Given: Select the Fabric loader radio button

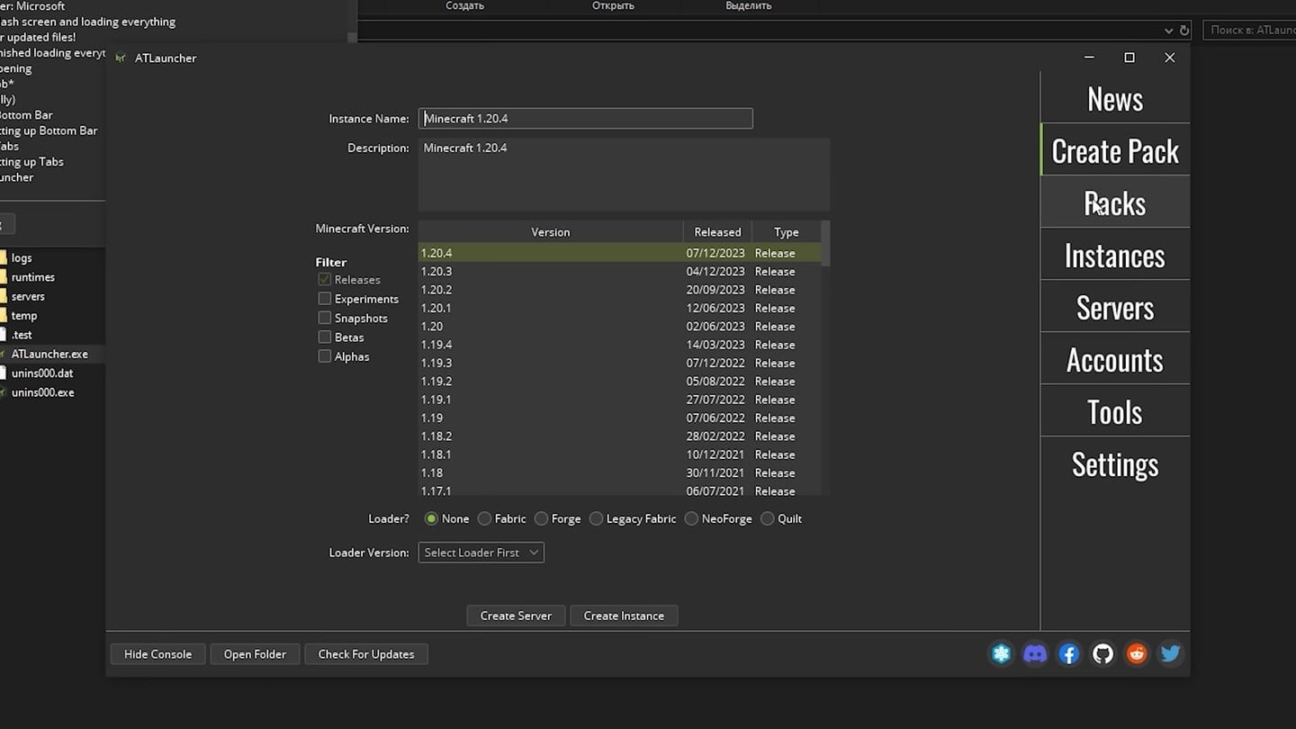Looking at the screenshot, I should (485, 519).
